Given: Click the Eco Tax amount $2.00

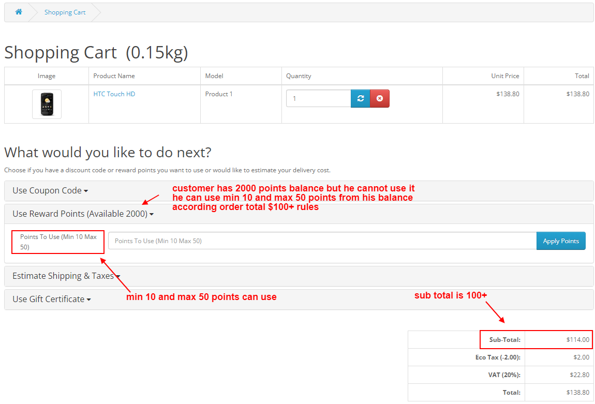Looking at the screenshot, I should (581, 357).
